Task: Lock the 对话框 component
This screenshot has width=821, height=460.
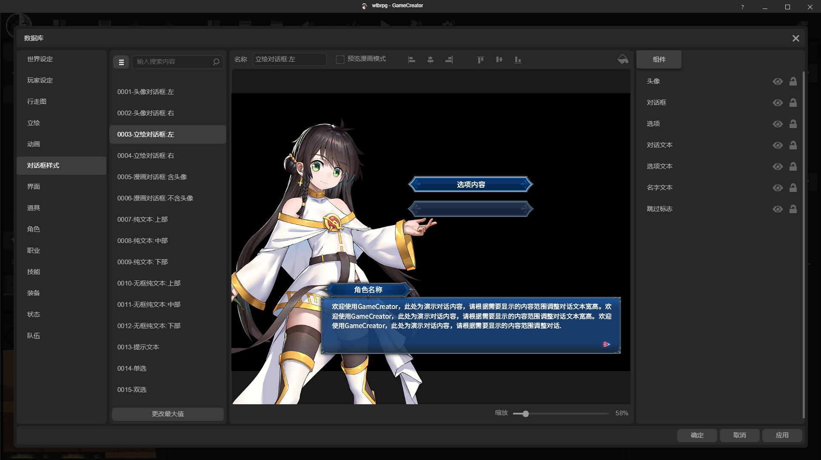Action: coord(793,103)
